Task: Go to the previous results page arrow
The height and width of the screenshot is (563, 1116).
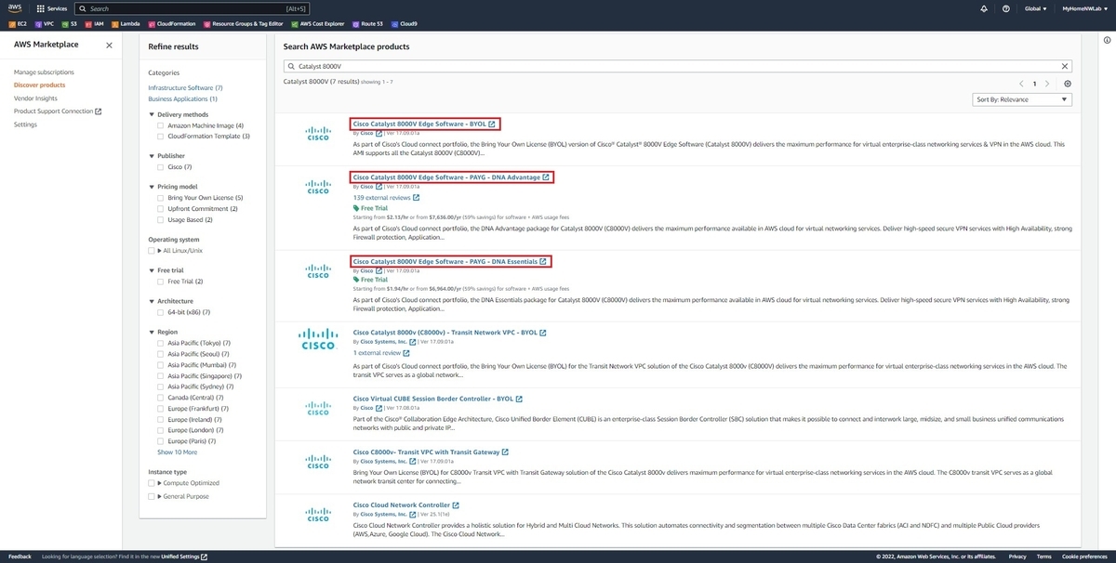Action: click(1020, 83)
